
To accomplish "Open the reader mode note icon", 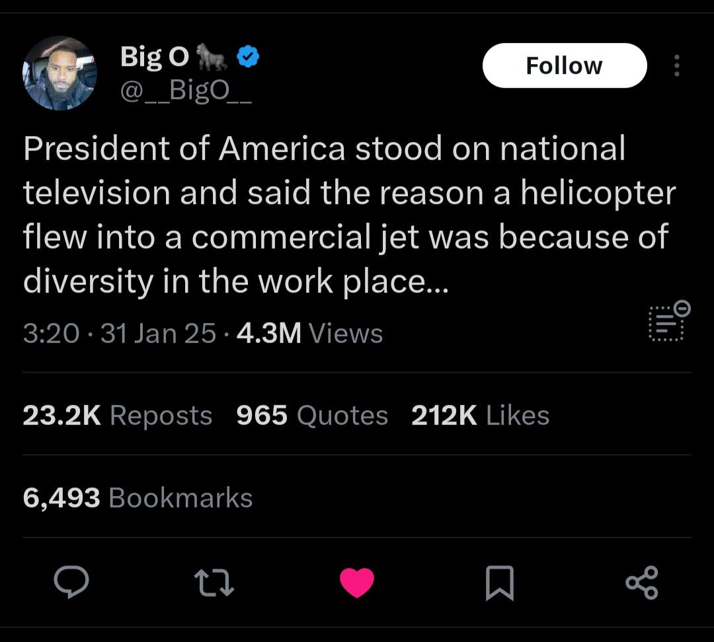I will [669, 321].
